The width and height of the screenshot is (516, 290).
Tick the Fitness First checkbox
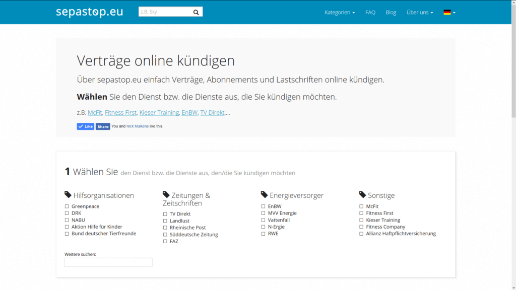[361, 213]
